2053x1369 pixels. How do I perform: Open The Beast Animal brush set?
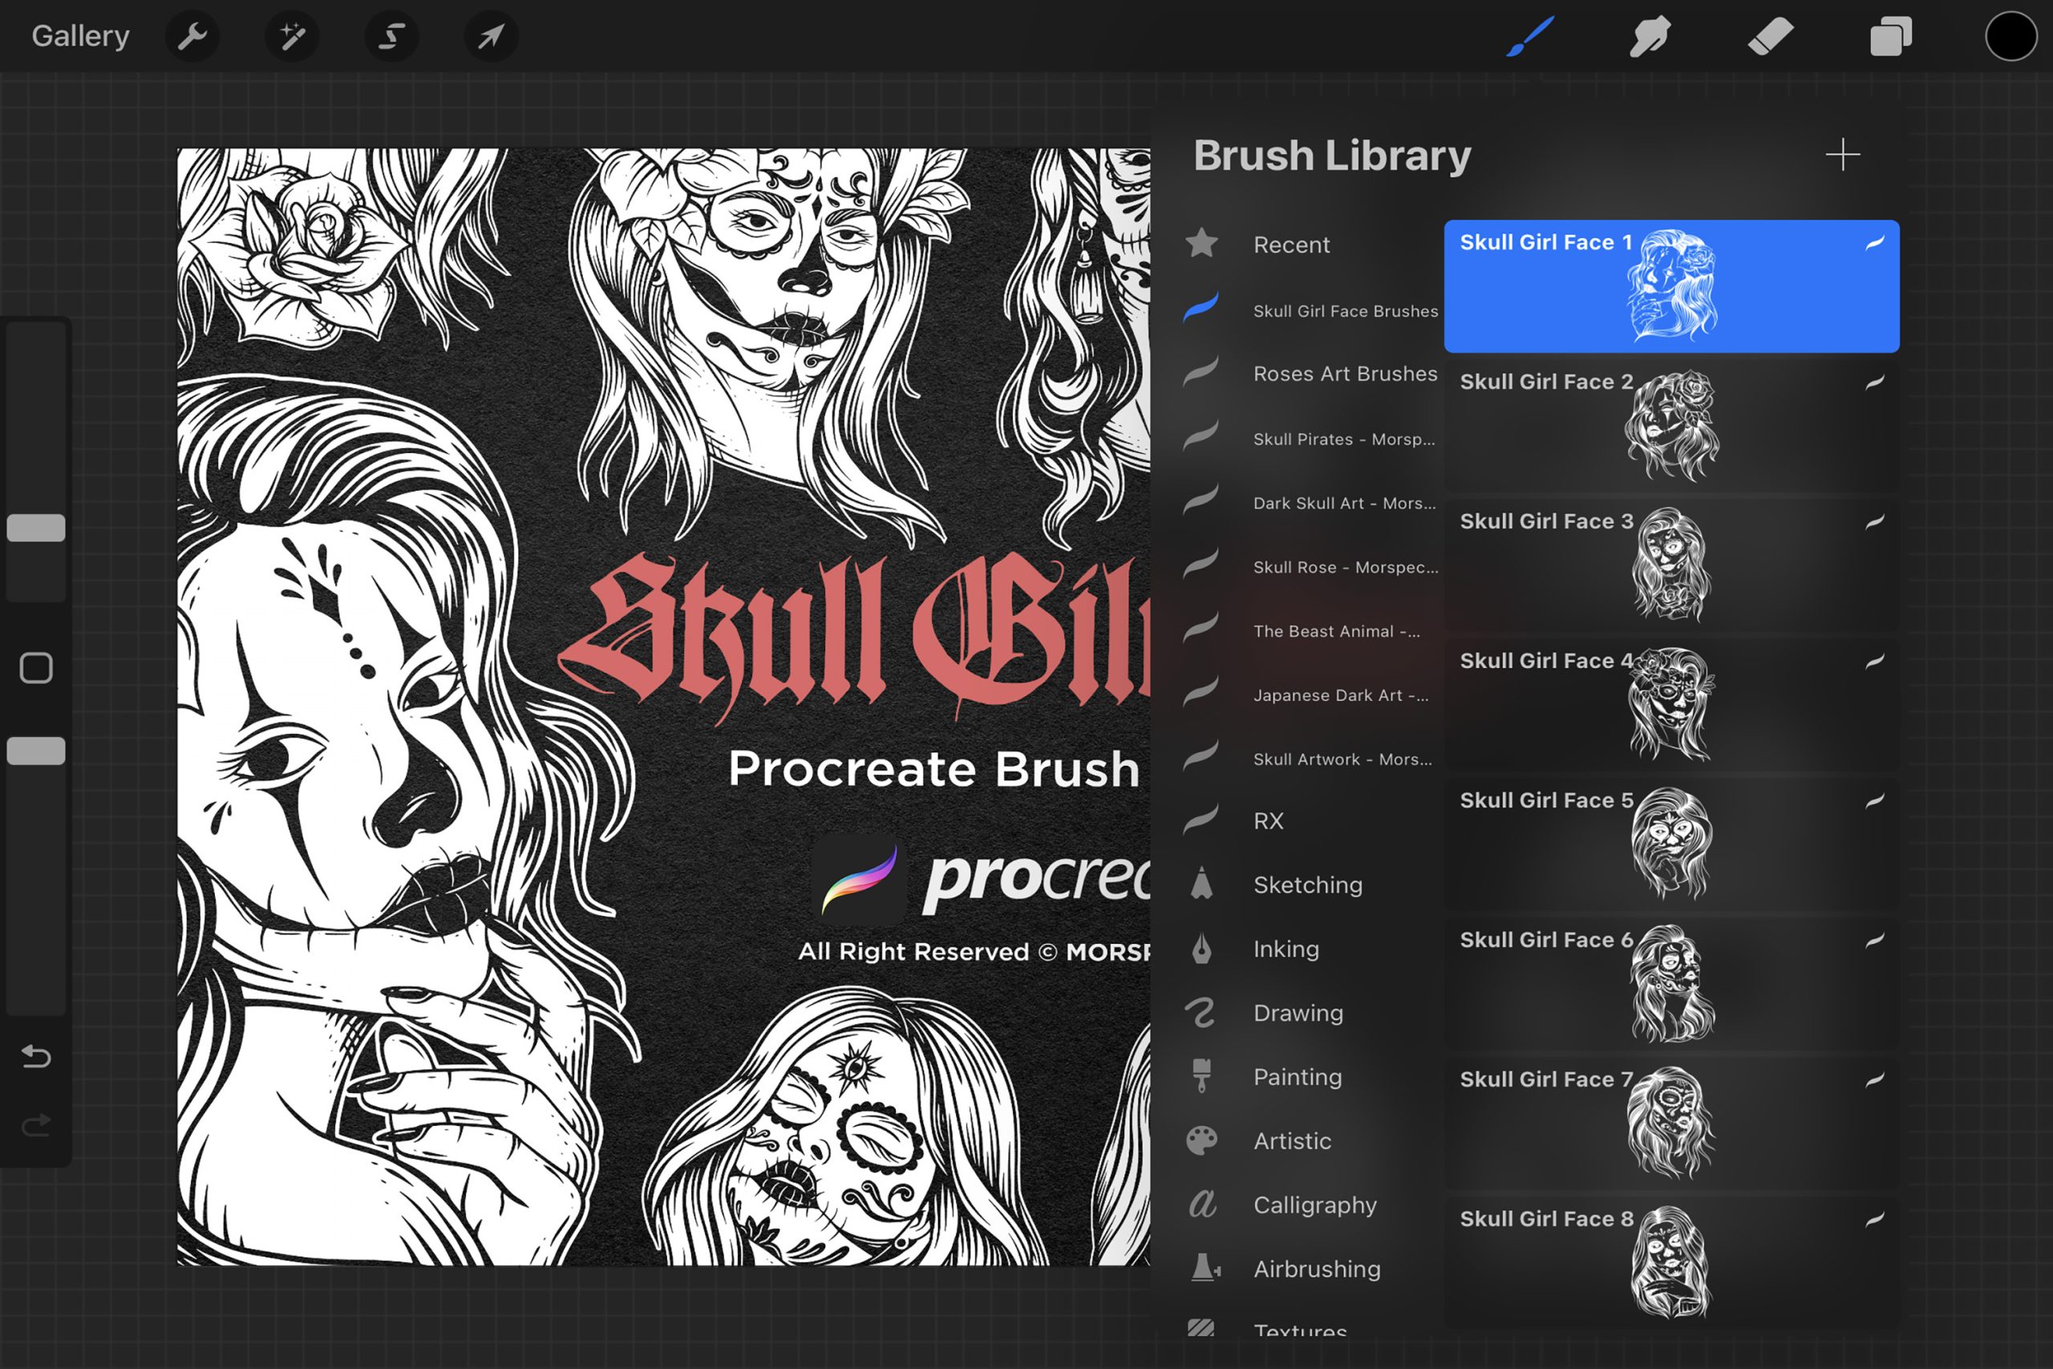[1311, 631]
